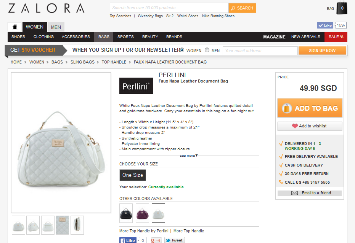Select the MEN newsletter radio button
Image resolution: width=355 pixels, height=243 pixels.
207,50
